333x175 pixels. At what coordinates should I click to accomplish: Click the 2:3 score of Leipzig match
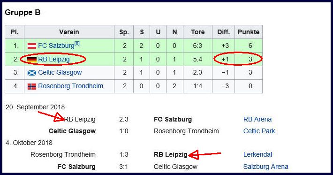[124, 119]
